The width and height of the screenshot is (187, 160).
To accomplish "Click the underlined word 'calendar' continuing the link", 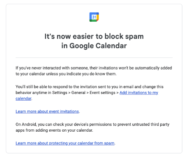I will point(23,99).
